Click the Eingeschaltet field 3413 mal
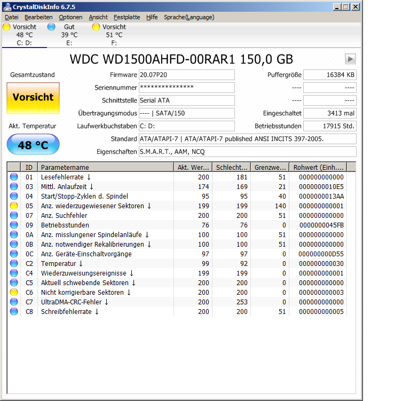Image resolution: width=410 pixels, height=401 pixels. (330, 113)
